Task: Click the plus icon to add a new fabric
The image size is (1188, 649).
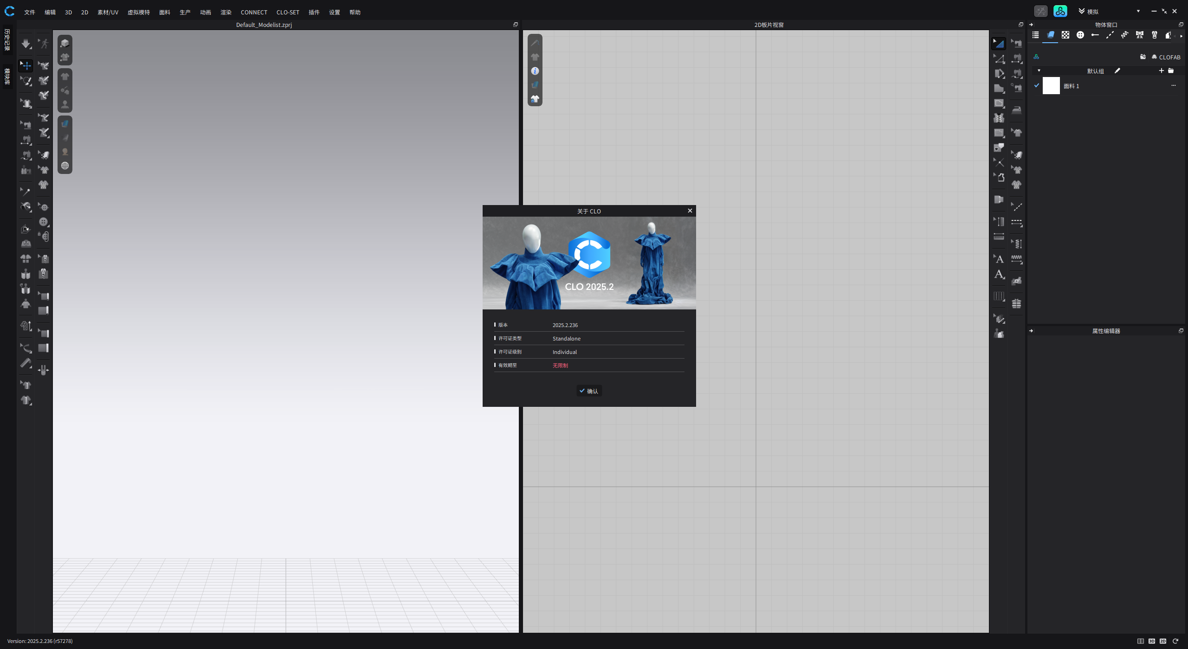Action: (x=1162, y=71)
